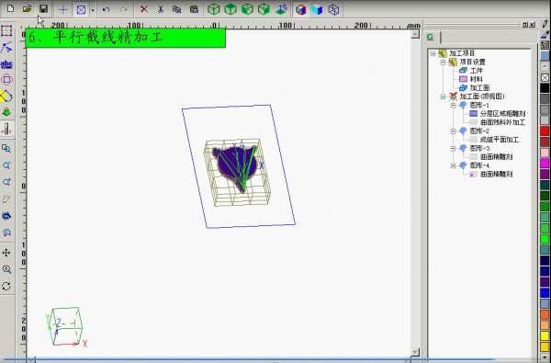This screenshot has width=551, height=363.
Task: Collapse the 项目设置 tree node
Action: coord(443,62)
